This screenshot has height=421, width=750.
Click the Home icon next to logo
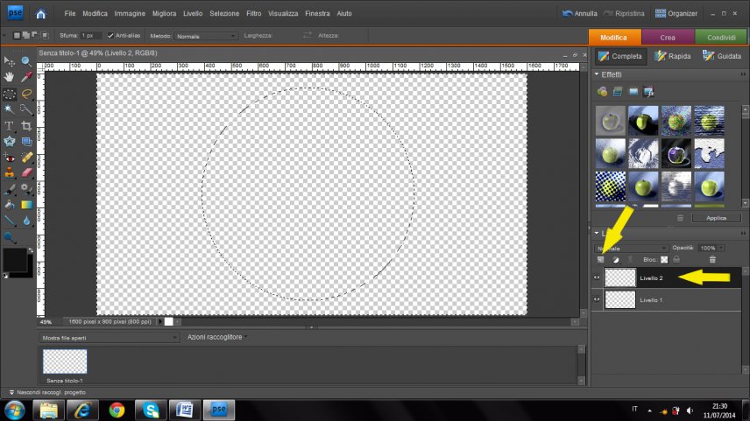(x=40, y=14)
